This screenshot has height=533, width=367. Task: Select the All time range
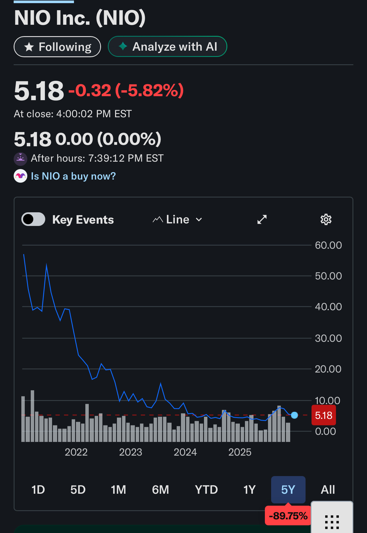(x=328, y=490)
